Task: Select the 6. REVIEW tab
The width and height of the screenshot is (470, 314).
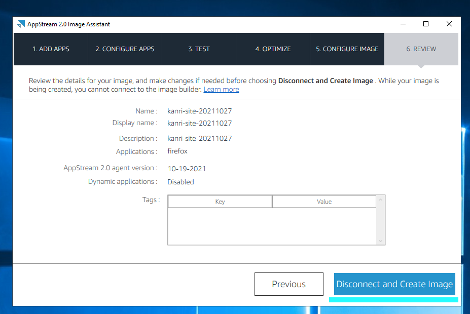Action: (421, 49)
